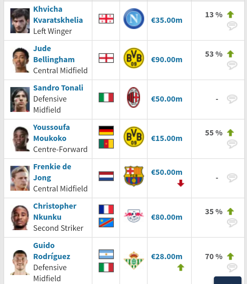
Task: Click the dark blue button at bottom right
Action: (x=227, y=280)
